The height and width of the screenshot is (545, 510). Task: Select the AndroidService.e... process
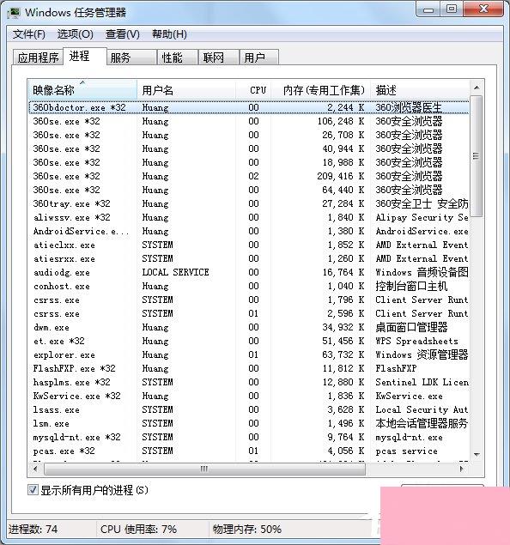[x=249, y=231]
